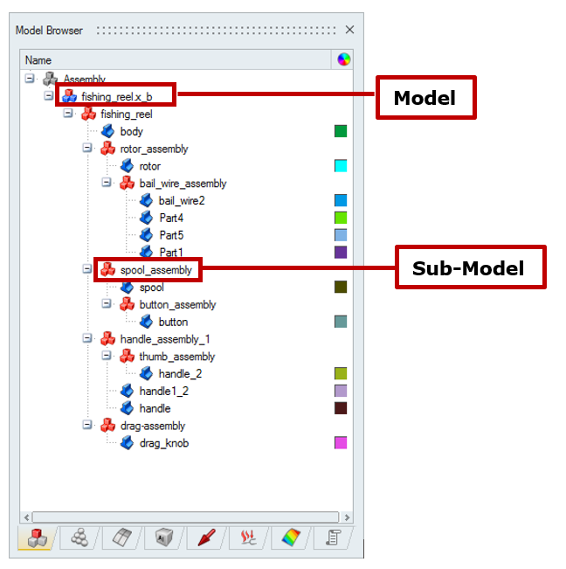This screenshot has height=569, width=566.
Task: Click the drag_knob part icon
Action: coord(127,443)
